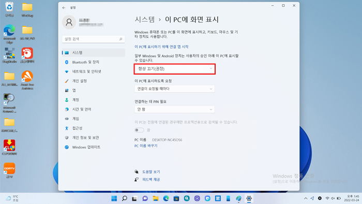Click the 시스템 breadcrumb in page title
Image resolution: width=362 pixels, height=204 pixels.
click(x=145, y=19)
